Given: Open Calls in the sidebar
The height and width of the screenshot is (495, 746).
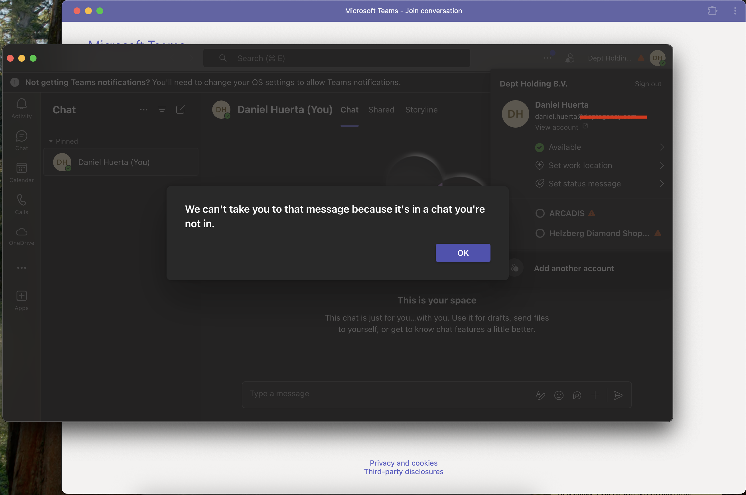Looking at the screenshot, I should (21, 204).
